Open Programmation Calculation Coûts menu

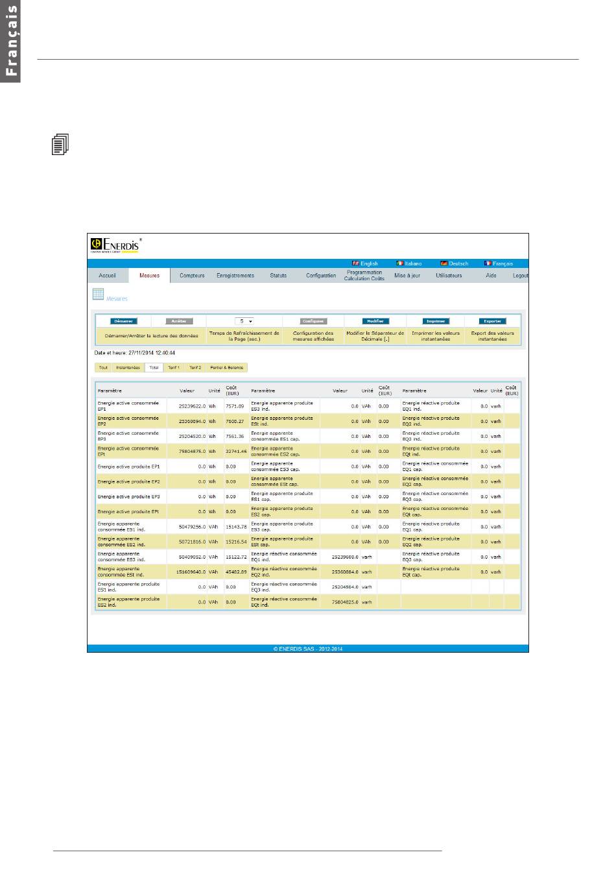point(364,276)
